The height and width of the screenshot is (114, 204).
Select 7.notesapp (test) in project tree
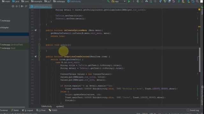(8, 48)
